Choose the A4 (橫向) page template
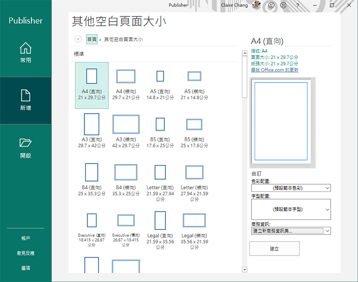The width and height of the screenshot is (358, 282). click(126, 85)
